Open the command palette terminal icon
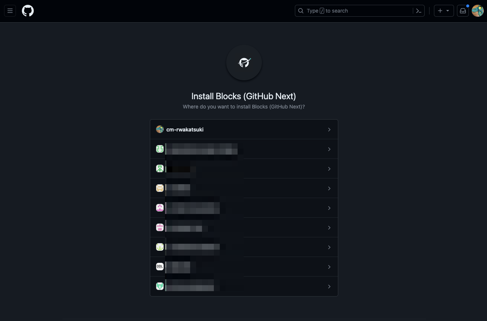487x321 pixels. coord(418,11)
